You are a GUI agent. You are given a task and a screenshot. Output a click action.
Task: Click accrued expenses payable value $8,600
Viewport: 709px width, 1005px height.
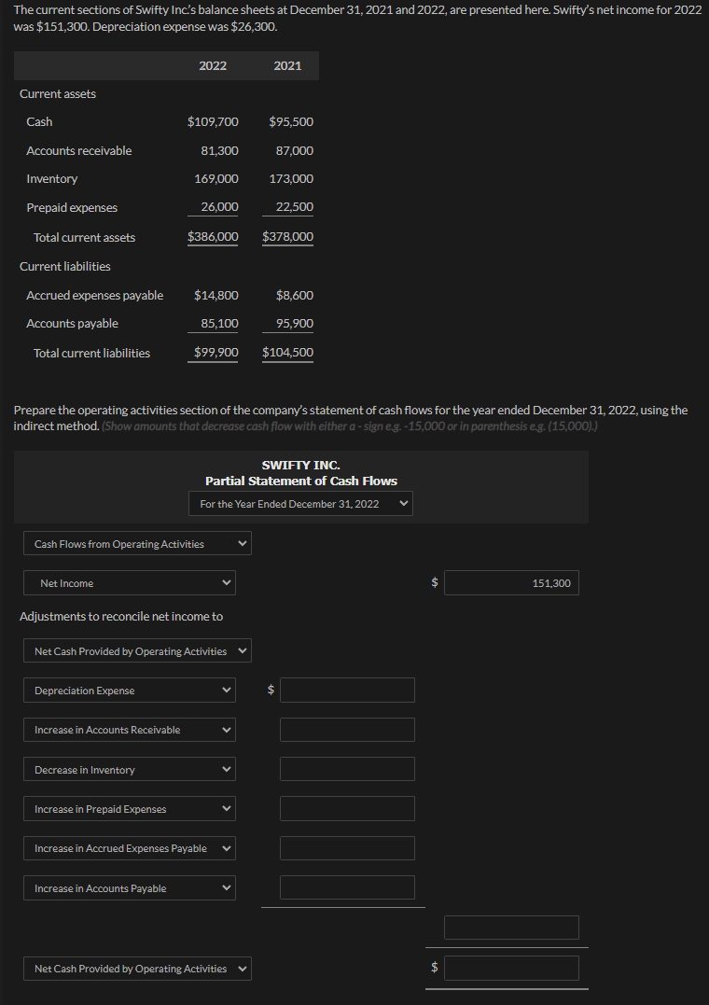pos(294,296)
